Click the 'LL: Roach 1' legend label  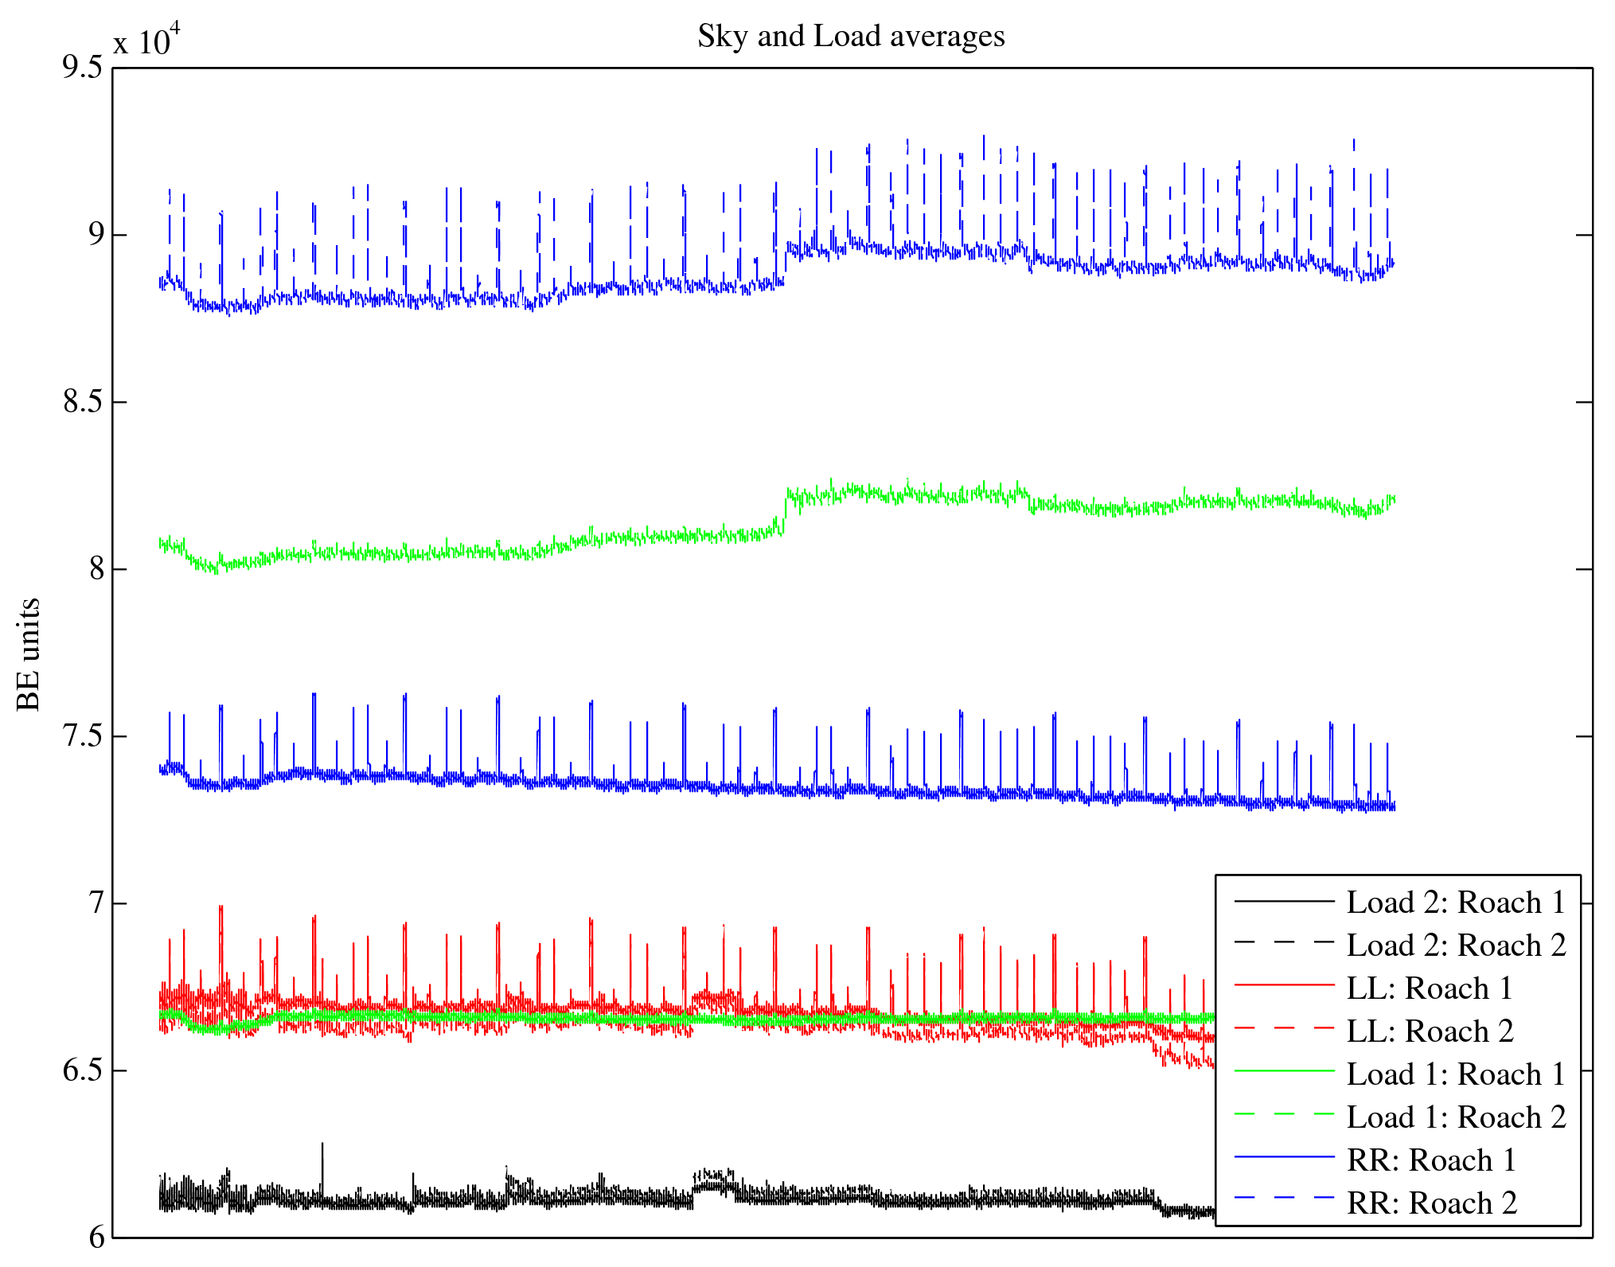[x=1429, y=988]
